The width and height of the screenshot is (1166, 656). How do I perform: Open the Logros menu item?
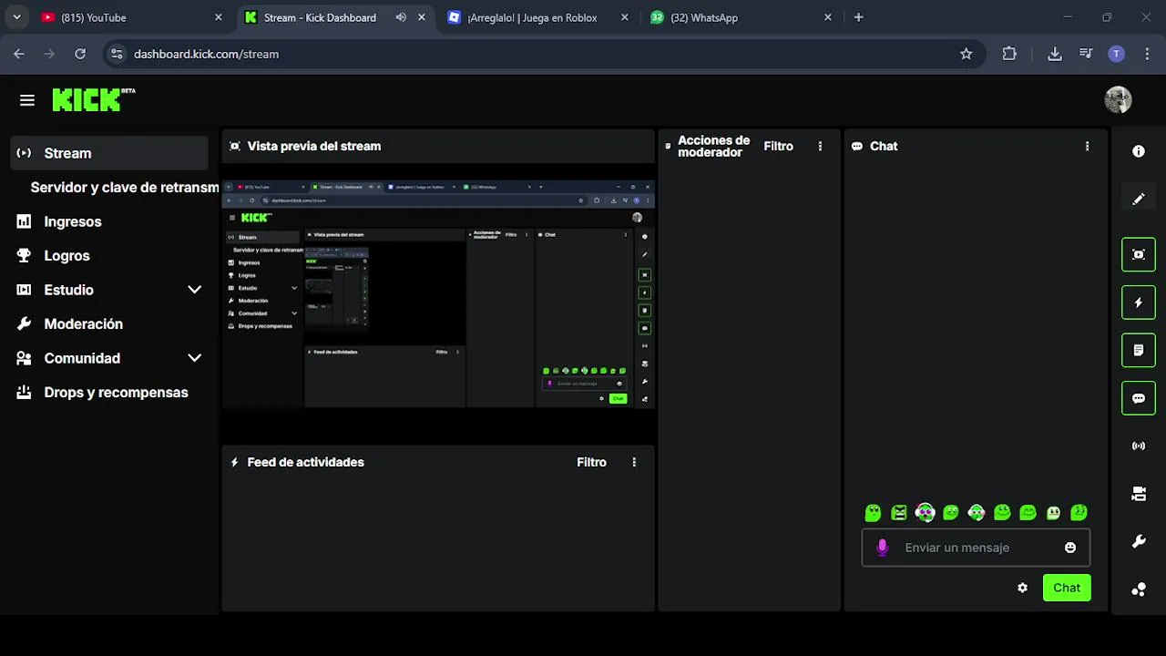pos(109,256)
